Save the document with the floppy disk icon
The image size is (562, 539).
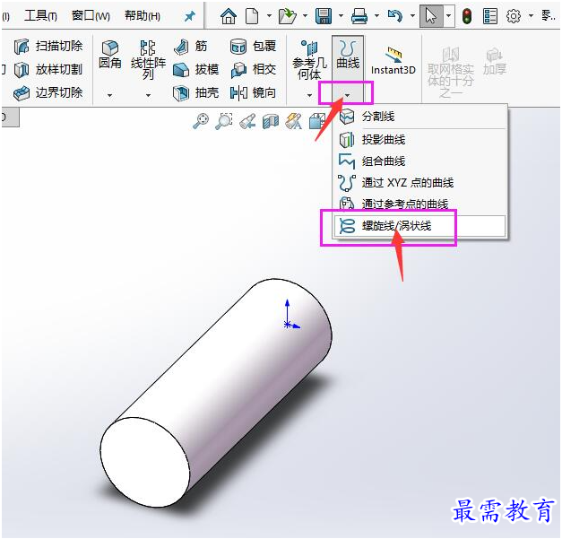[324, 16]
